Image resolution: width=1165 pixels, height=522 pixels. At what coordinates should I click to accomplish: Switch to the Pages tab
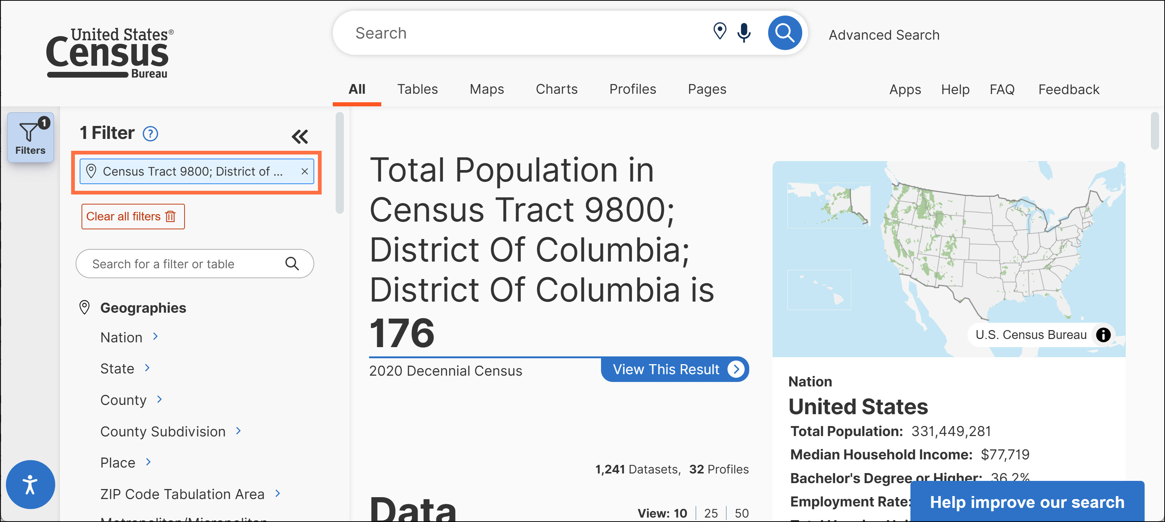[x=707, y=89]
